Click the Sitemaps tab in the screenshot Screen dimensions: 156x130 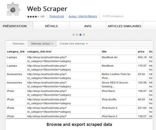pos(18,44)
